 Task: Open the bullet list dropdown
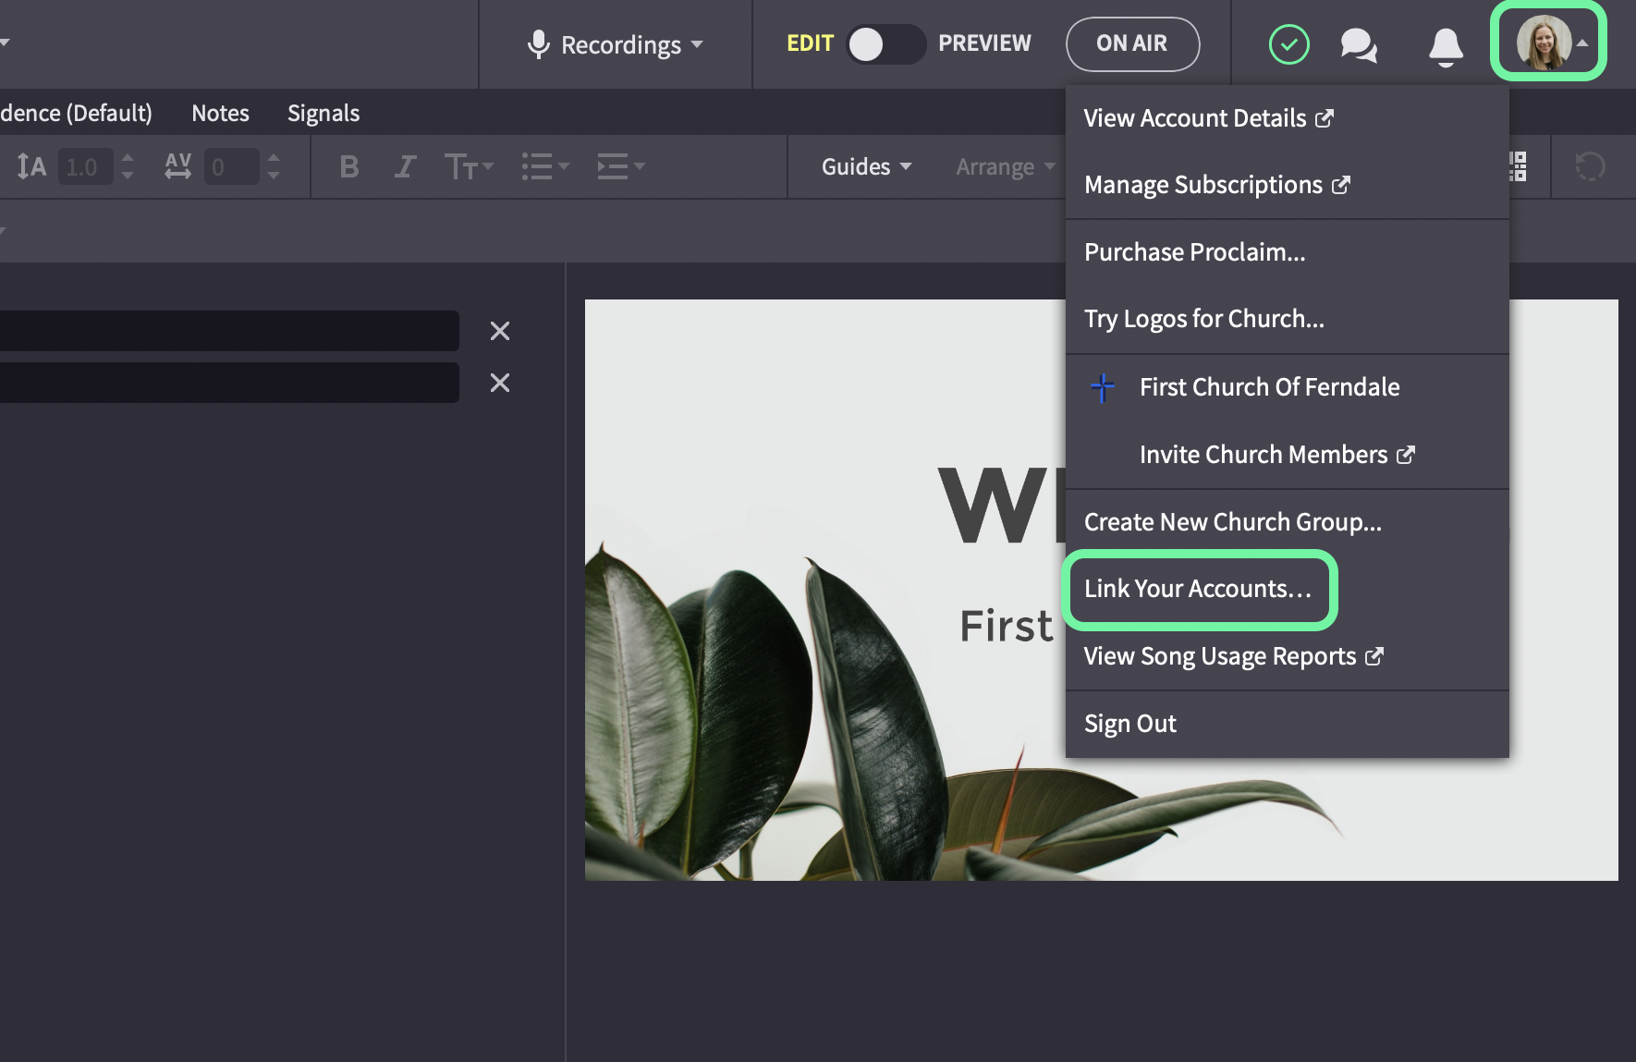click(x=544, y=167)
